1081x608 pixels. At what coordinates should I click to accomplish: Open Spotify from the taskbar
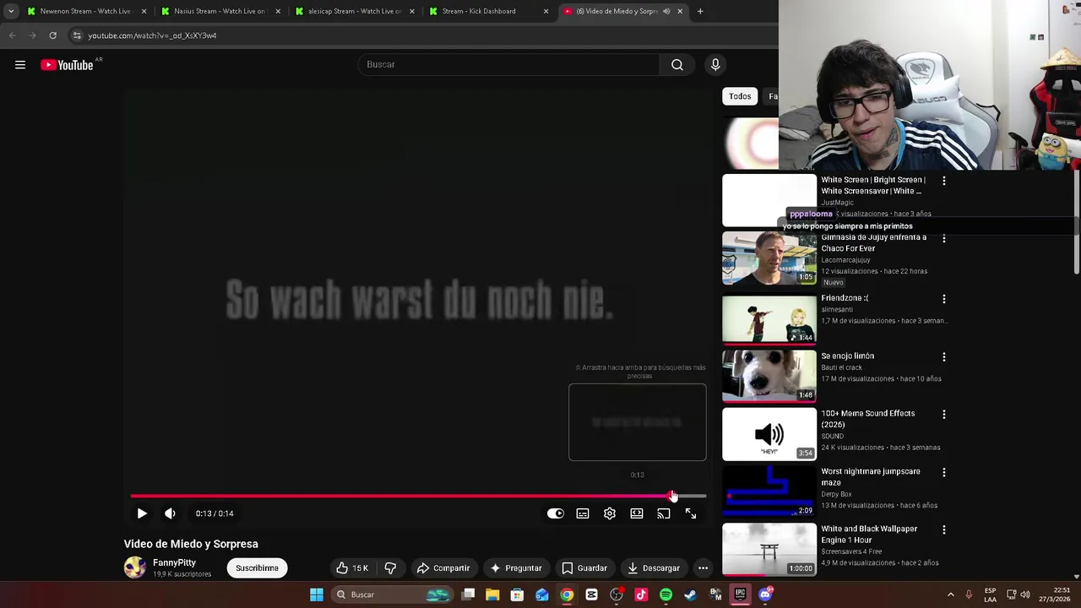665,594
